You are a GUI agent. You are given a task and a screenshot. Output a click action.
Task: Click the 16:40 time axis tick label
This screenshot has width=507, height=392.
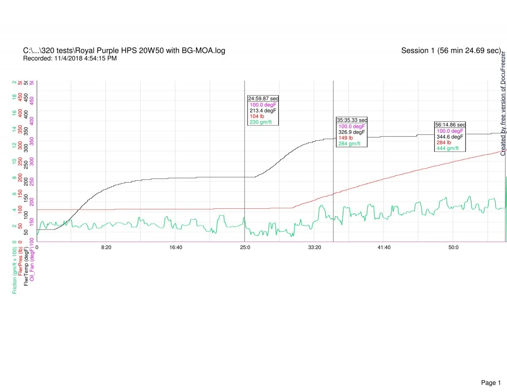tap(175, 247)
